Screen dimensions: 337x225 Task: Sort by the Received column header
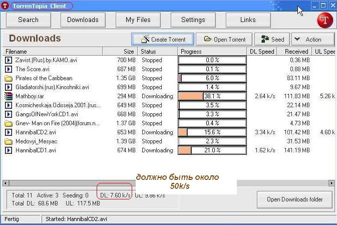click(x=294, y=52)
